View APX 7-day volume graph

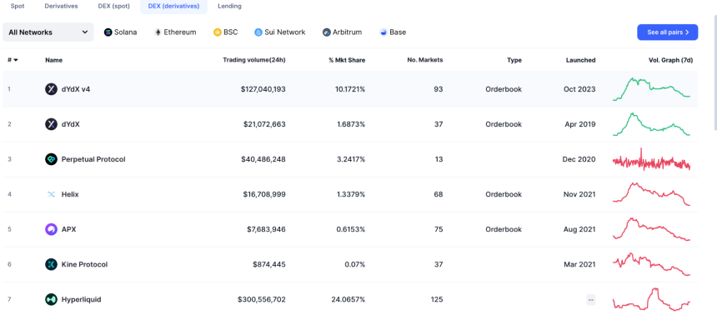click(x=652, y=229)
